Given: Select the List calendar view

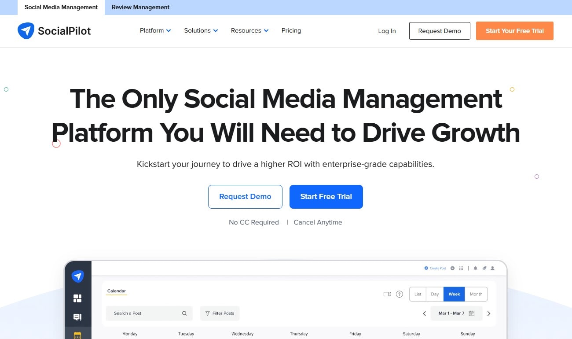Looking at the screenshot, I should tap(418, 294).
